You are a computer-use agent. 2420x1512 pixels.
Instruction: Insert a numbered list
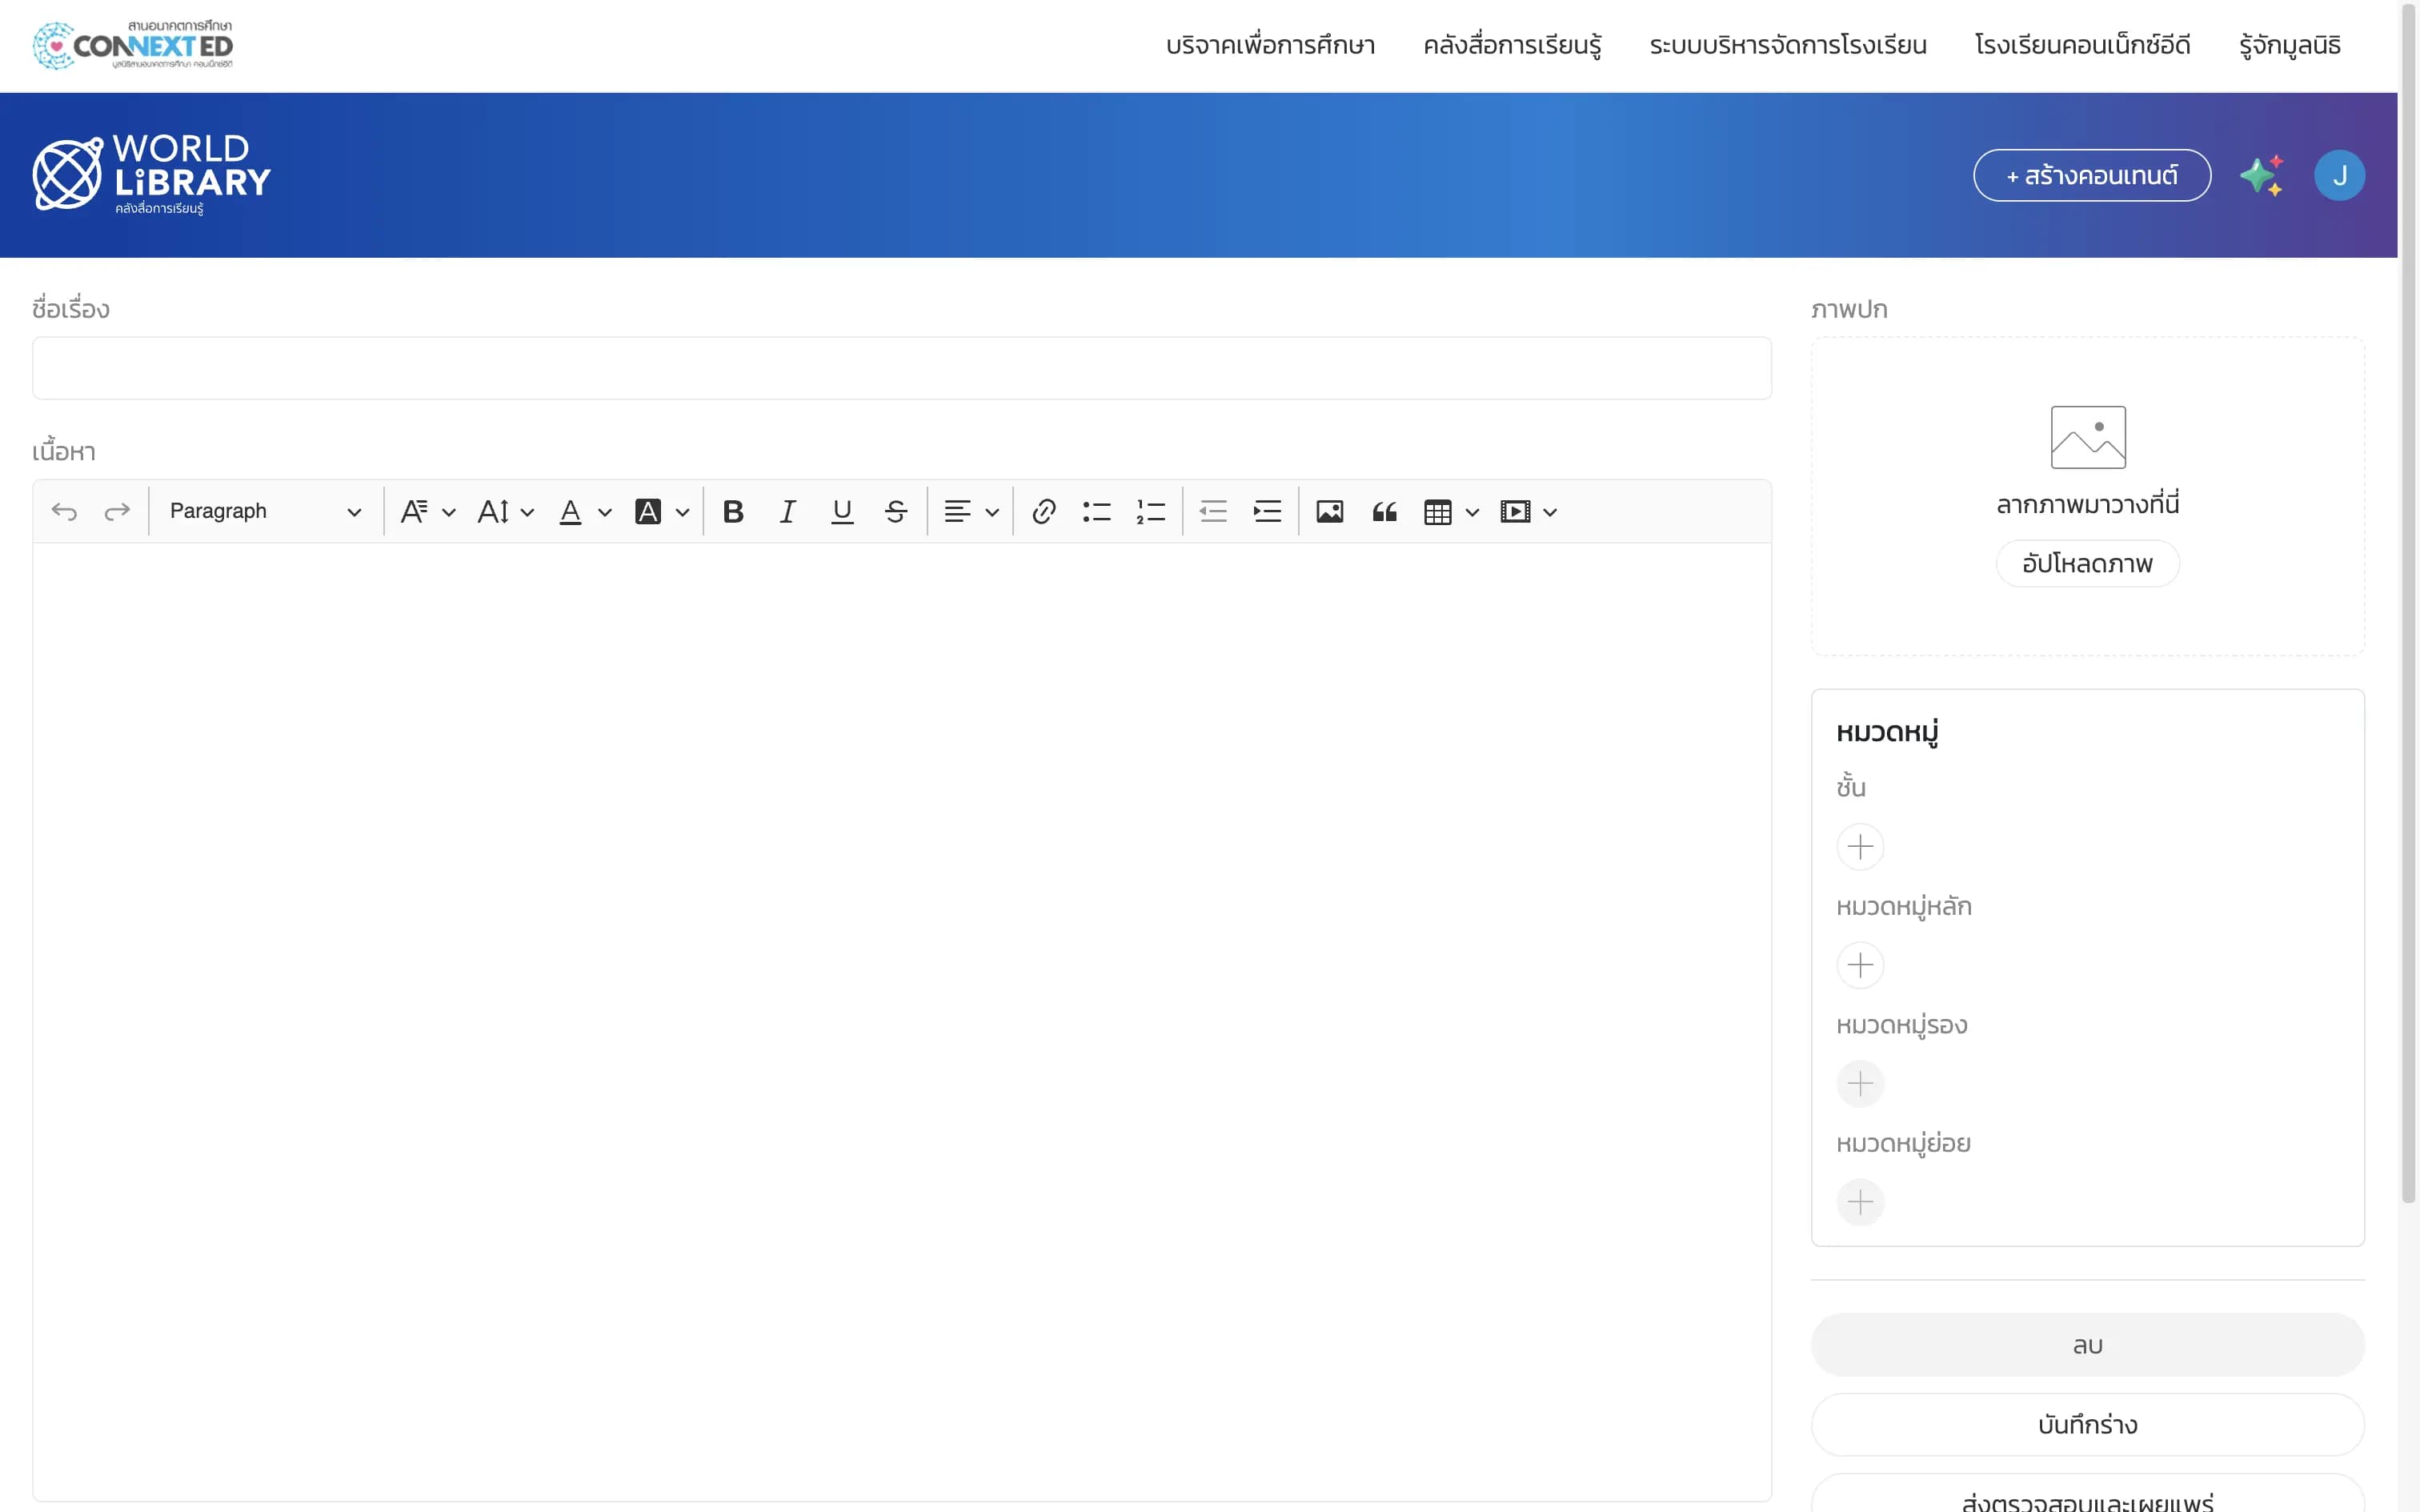point(1151,512)
